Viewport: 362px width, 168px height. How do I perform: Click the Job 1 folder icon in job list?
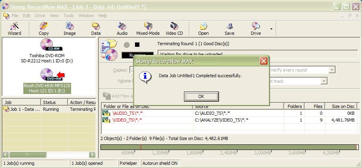(x=6, y=109)
